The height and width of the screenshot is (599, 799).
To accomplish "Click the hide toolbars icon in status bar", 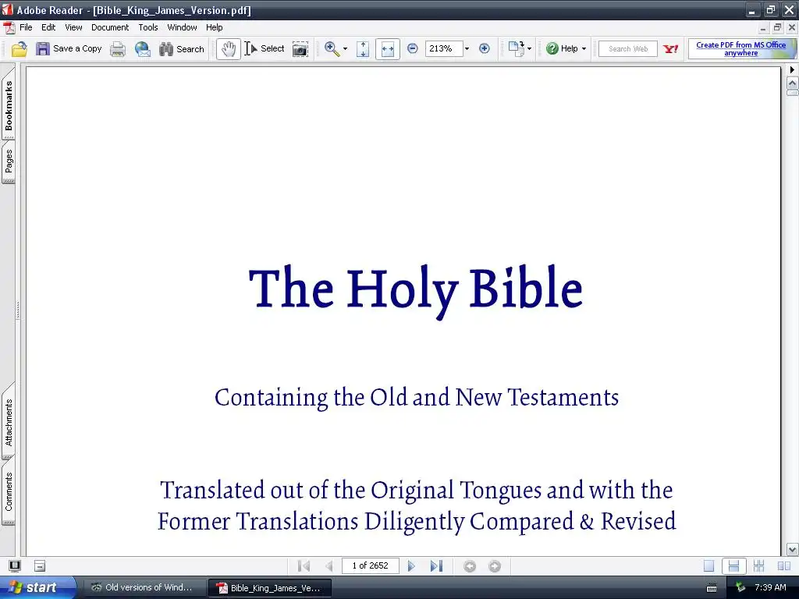I will (40, 565).
